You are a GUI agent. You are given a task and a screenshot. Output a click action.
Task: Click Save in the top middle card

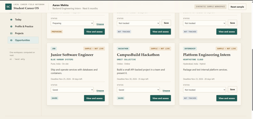(166, 23)
